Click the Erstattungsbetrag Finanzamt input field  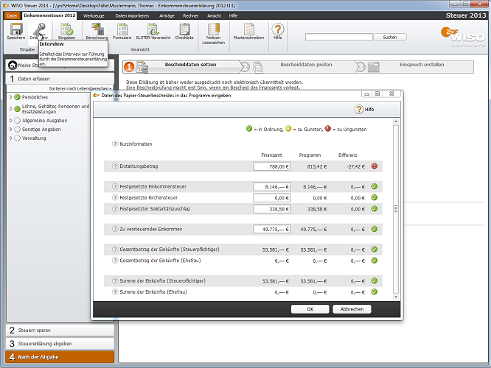point(272,166)
